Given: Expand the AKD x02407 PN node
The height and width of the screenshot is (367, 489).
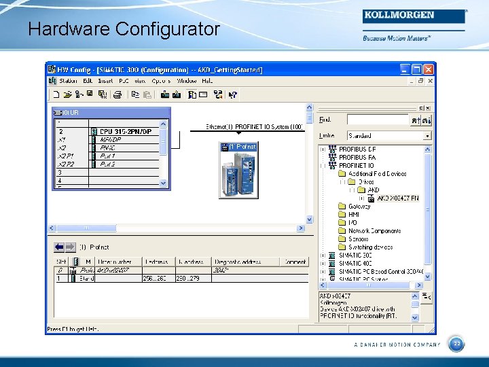Looking at the screenshot, I should tap(362, 198).
